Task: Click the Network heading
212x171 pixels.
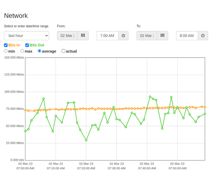Action: pos(16,16)
